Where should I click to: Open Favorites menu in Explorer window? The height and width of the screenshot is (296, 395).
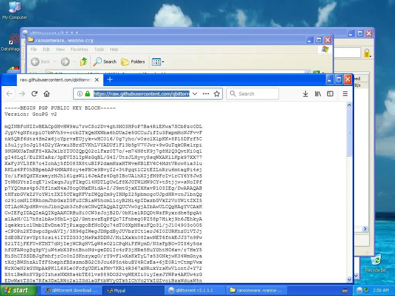point(79,49)
